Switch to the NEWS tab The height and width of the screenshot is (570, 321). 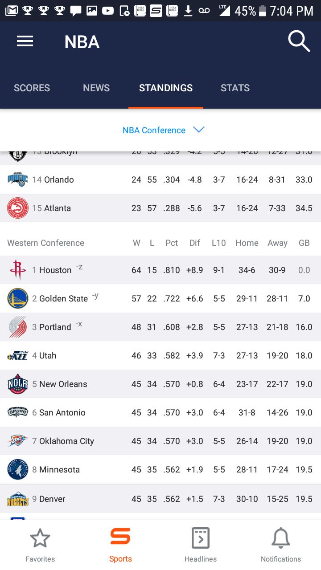coord(96,88)
